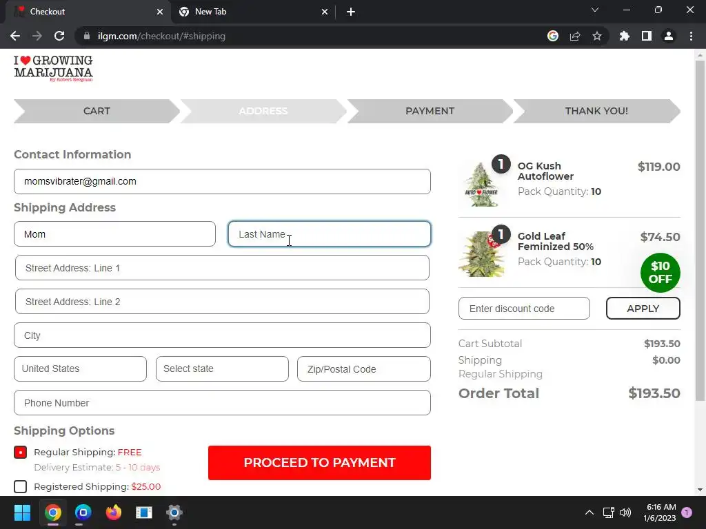The height and width of the screenshot is (529, 706).
Task: Open Chrome from the taskbar
Action: coord(52,512)
